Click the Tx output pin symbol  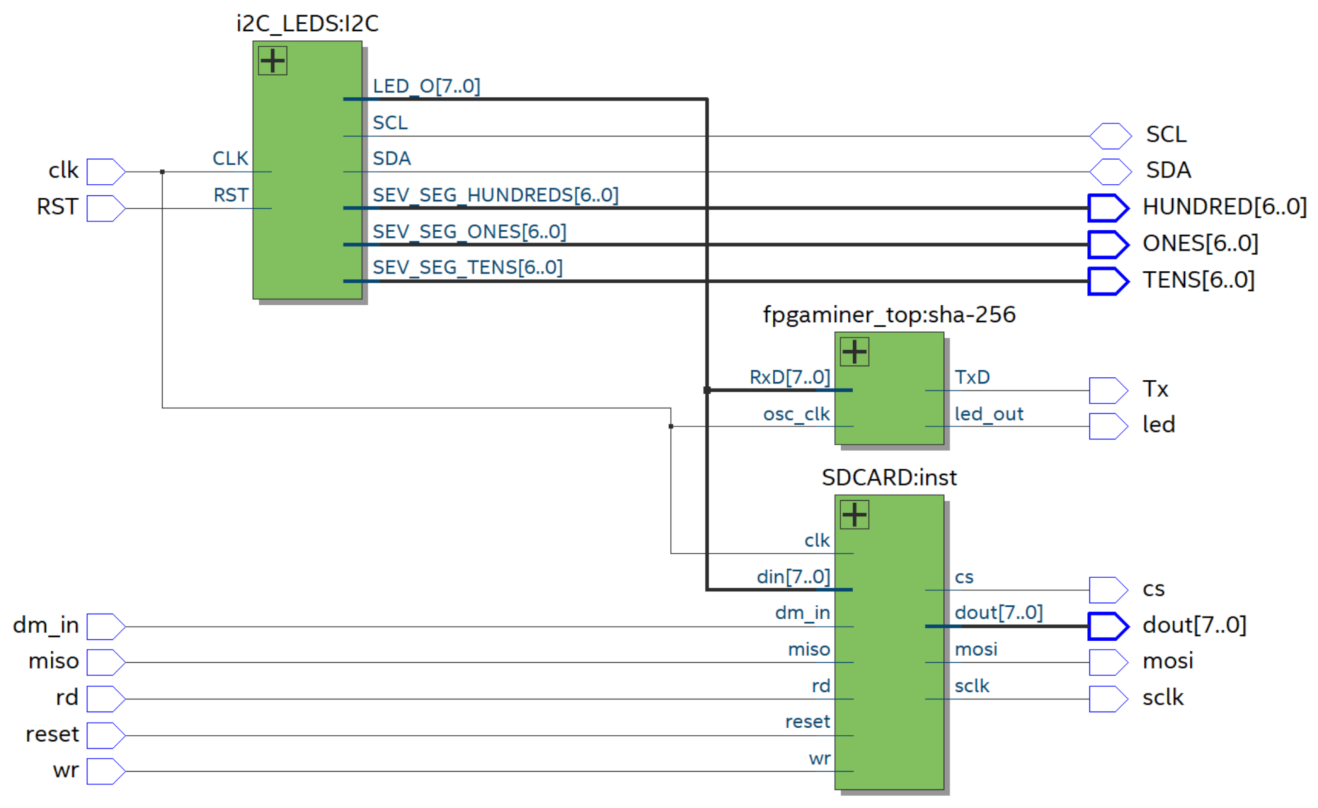[x=1107, y=390]
